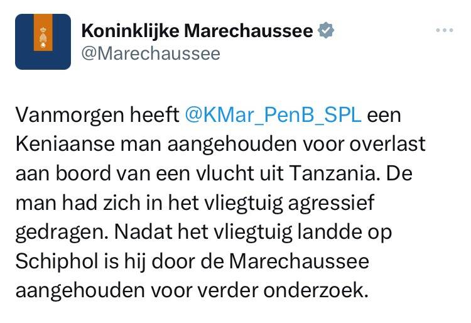Screen dimensions: 471x323
Task: Open the Koninklijke Marechaussee display name
Action: (x=197, y=30)
